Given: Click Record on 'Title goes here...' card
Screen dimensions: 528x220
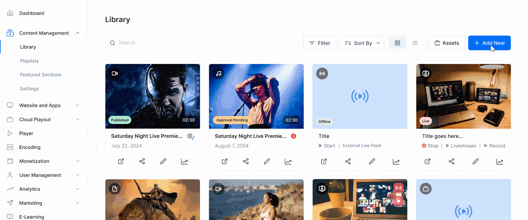Looking at the screenshot, I should click(x=495, y=146).
